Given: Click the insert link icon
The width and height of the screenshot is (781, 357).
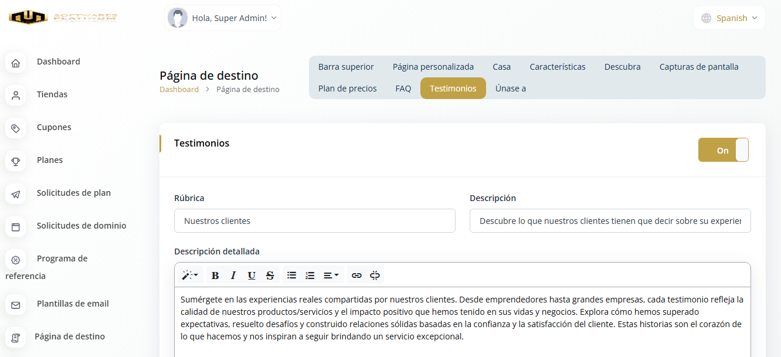Looking at the screenshot, I should click(356, 275).
